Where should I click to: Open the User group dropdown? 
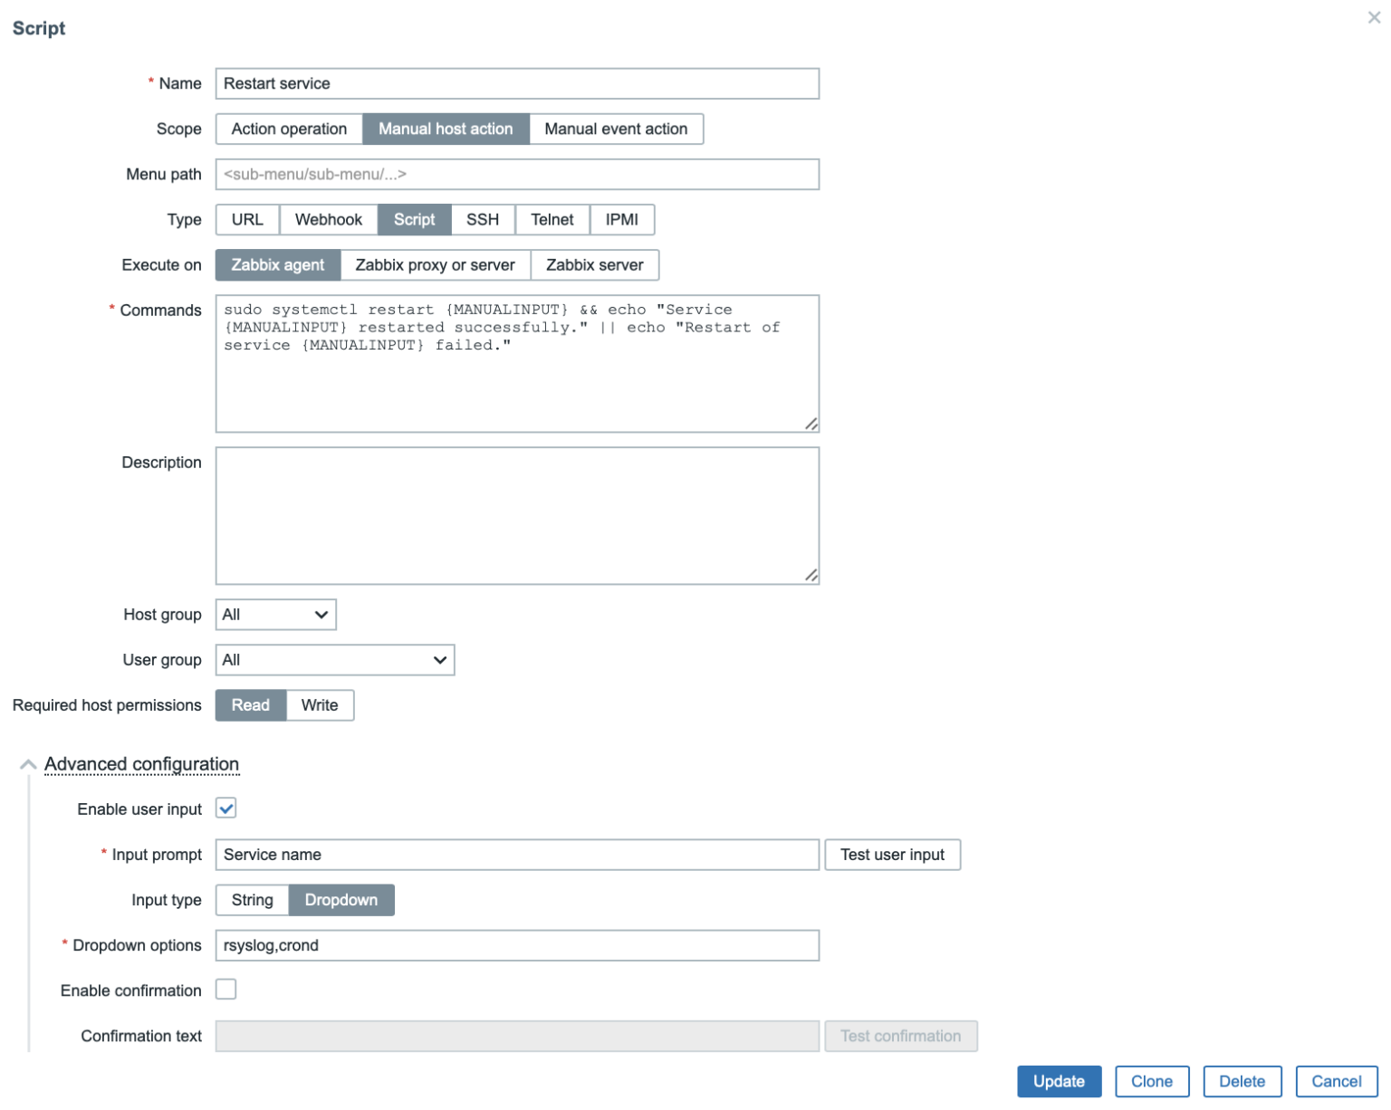pyautogui.click(x=334, y=659)
